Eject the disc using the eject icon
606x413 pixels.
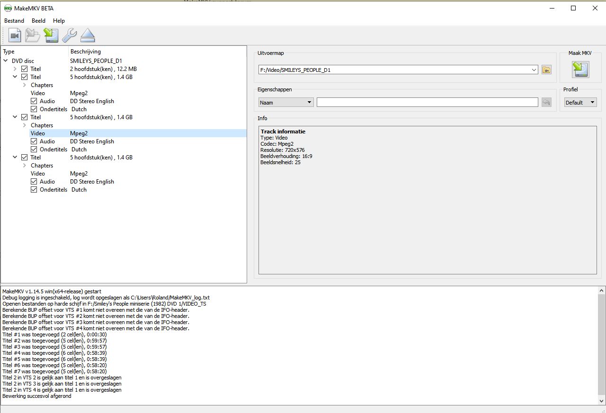tap(88, 35)
